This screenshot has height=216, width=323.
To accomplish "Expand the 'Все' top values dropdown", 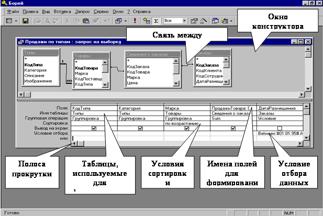I will pos(184,21).
